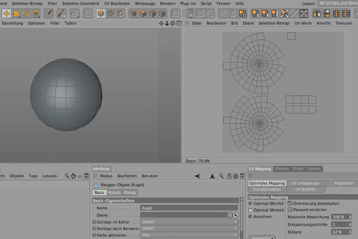The height and width of the screenshot is (239, 358).
Task: Select the Rotate tool icon
Action: (x=26, y=13)
